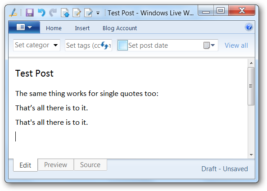
Task: Click the second page-with-pencil icon in title bar
Action: coord(77,13)
